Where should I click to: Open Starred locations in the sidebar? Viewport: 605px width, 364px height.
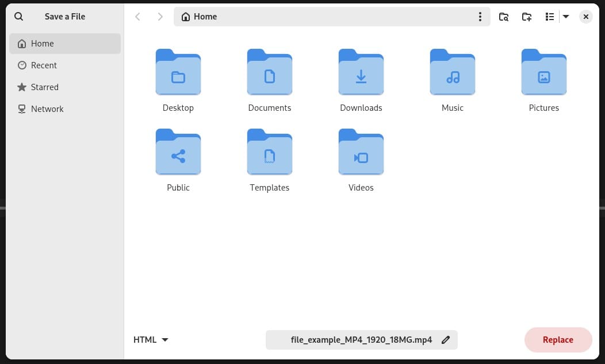coord(45,87)
